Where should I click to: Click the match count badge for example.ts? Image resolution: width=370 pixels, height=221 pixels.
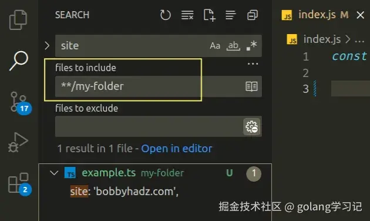click(x=254, y=174)
